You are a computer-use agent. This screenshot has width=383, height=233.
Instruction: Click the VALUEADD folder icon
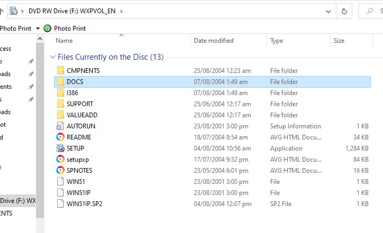(x=60, y=115)
